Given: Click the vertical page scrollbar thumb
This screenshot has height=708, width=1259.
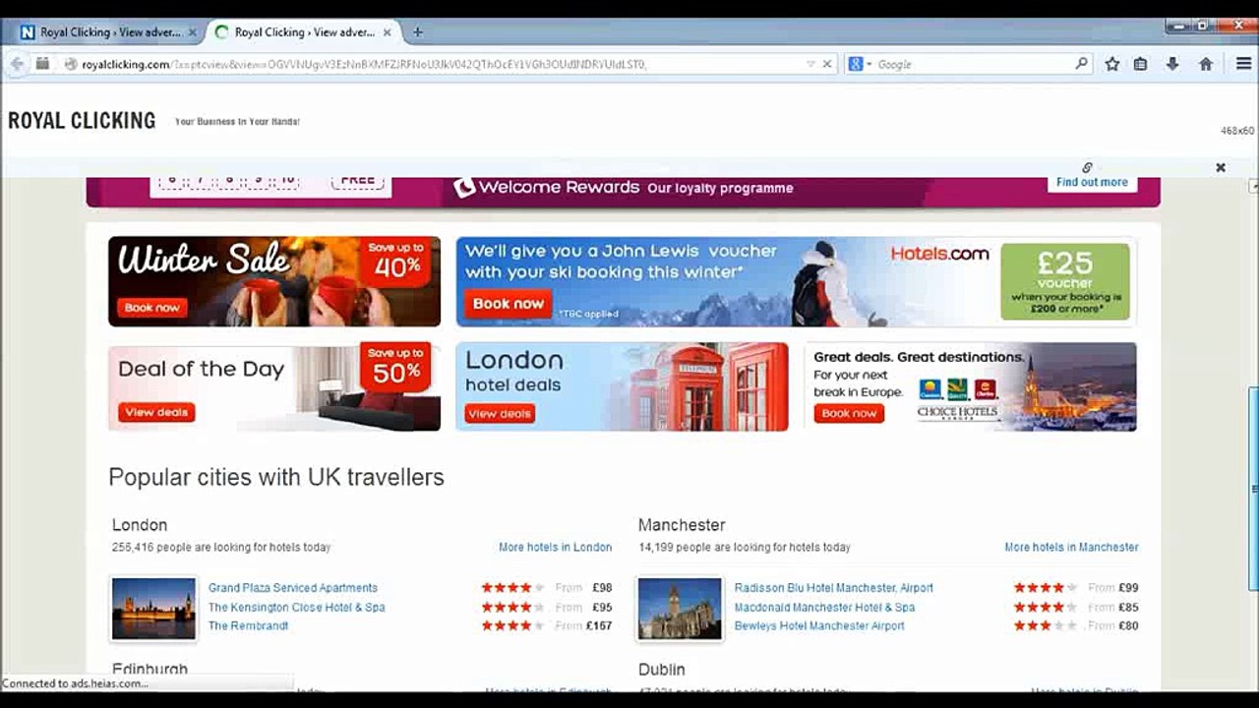Looking at the screenshot, I should (x=1253, y=489).
